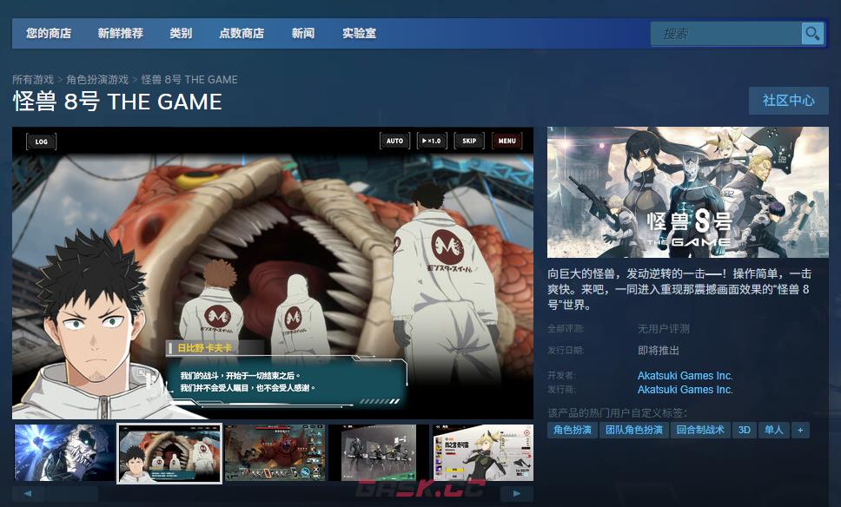Screen dimensions: 841x507
Task: Click the left arrow of thumbnail strip
Action: (x=28, y=494)
